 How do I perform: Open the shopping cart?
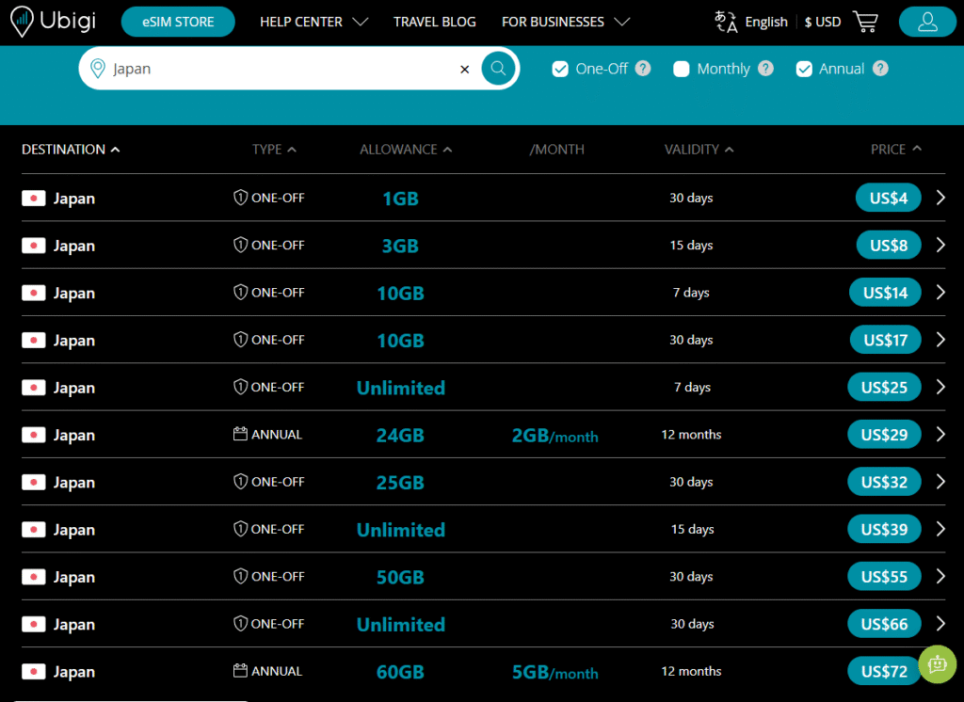tap(865, 22)
